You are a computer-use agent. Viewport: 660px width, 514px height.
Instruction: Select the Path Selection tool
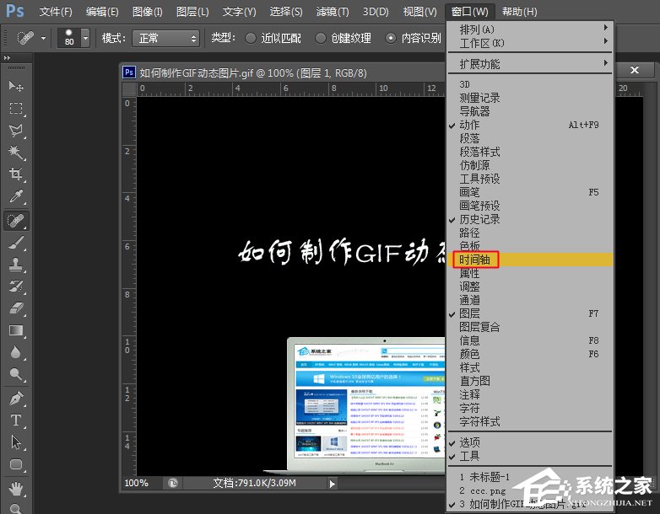[16, 442]
